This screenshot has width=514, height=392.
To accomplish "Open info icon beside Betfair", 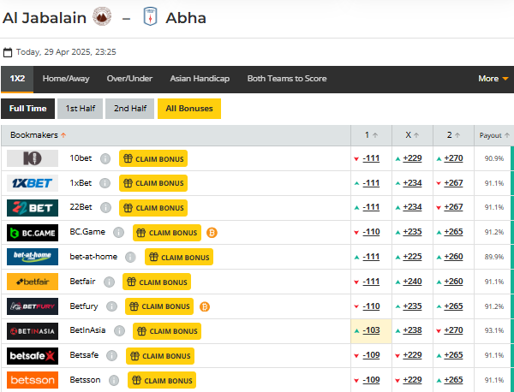I will tap(111, 282).
